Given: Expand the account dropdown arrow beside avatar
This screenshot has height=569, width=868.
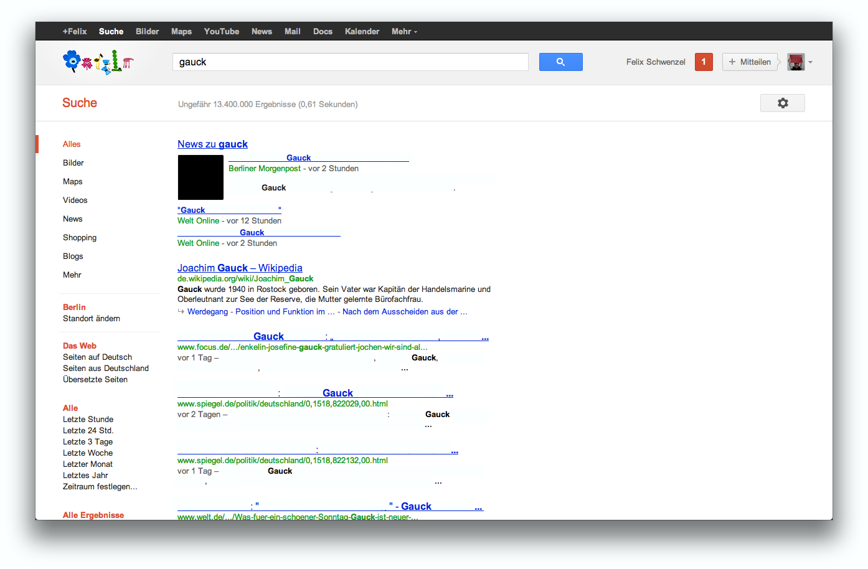Looking at the screenshot, I should point(810,62).
